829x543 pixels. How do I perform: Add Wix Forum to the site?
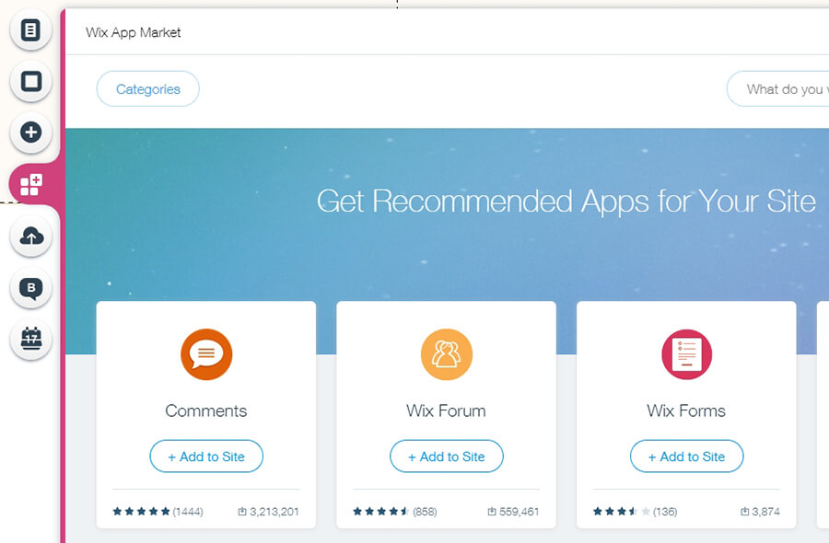click(446, 456)
